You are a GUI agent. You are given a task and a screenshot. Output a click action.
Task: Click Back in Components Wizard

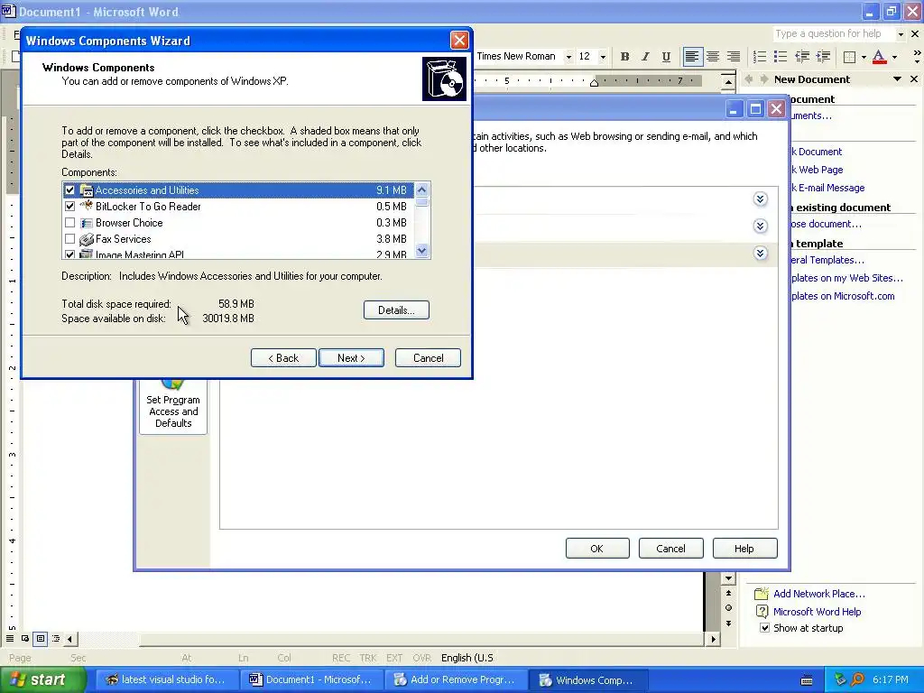(283, 357)
